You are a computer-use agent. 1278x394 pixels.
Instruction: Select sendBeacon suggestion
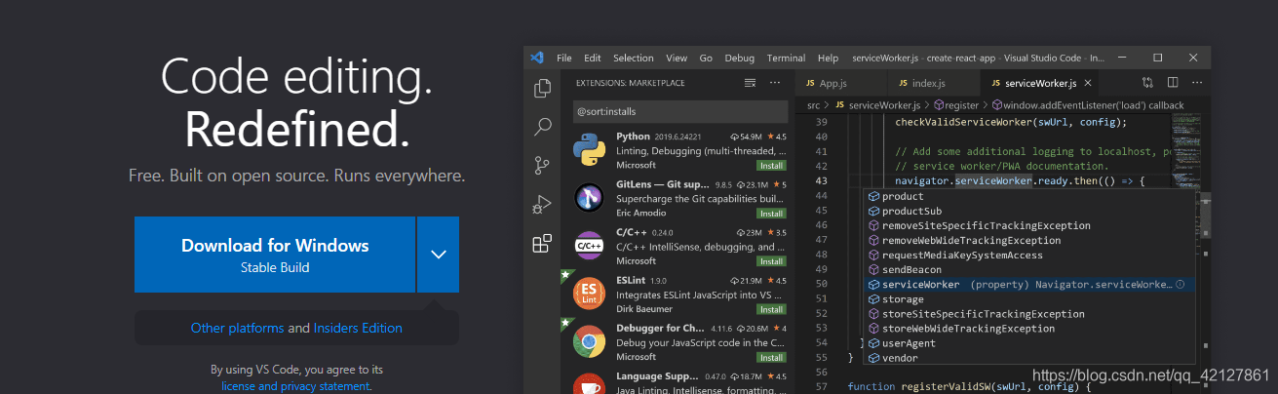pos(1031,269)
